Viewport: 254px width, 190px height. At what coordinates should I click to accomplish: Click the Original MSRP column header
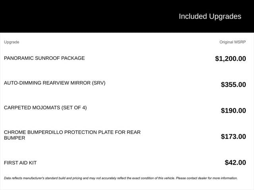pos(233,42)
